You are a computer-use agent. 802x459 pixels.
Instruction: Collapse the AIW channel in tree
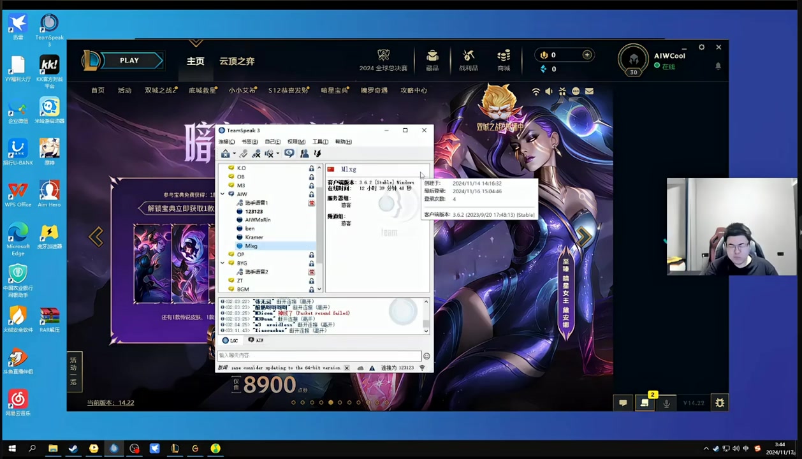click(222, 194)
